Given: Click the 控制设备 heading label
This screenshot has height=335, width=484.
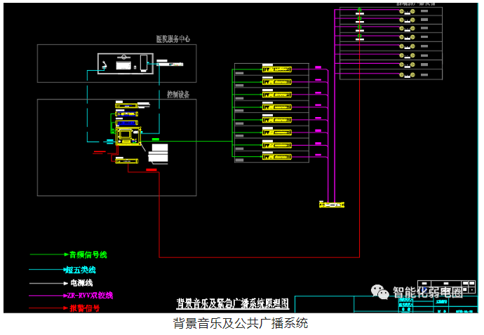Looking at the screenshot, I should tap(177, 94).
